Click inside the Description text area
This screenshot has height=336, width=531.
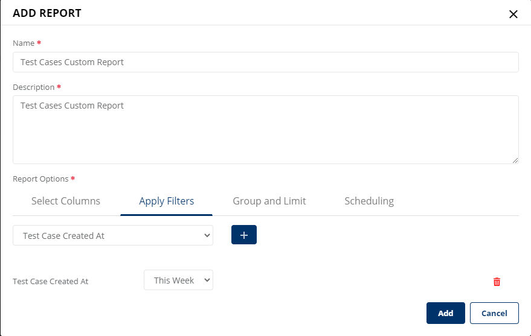pyautogui.click(x=266, y=130)
